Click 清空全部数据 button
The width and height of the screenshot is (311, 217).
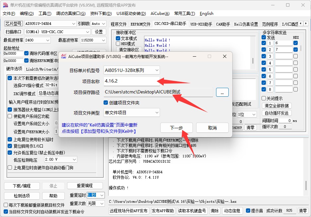point(276,106)
